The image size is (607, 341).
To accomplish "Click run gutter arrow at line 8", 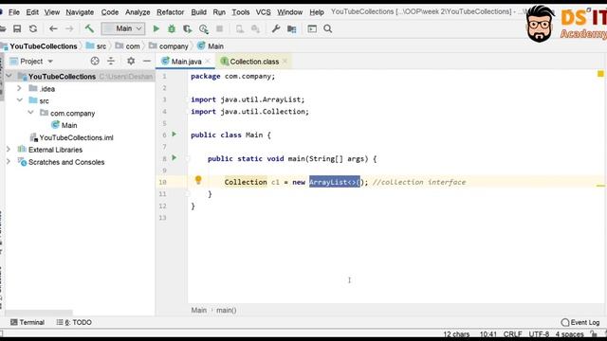I will pyautogui.click(x=175, y=158).
